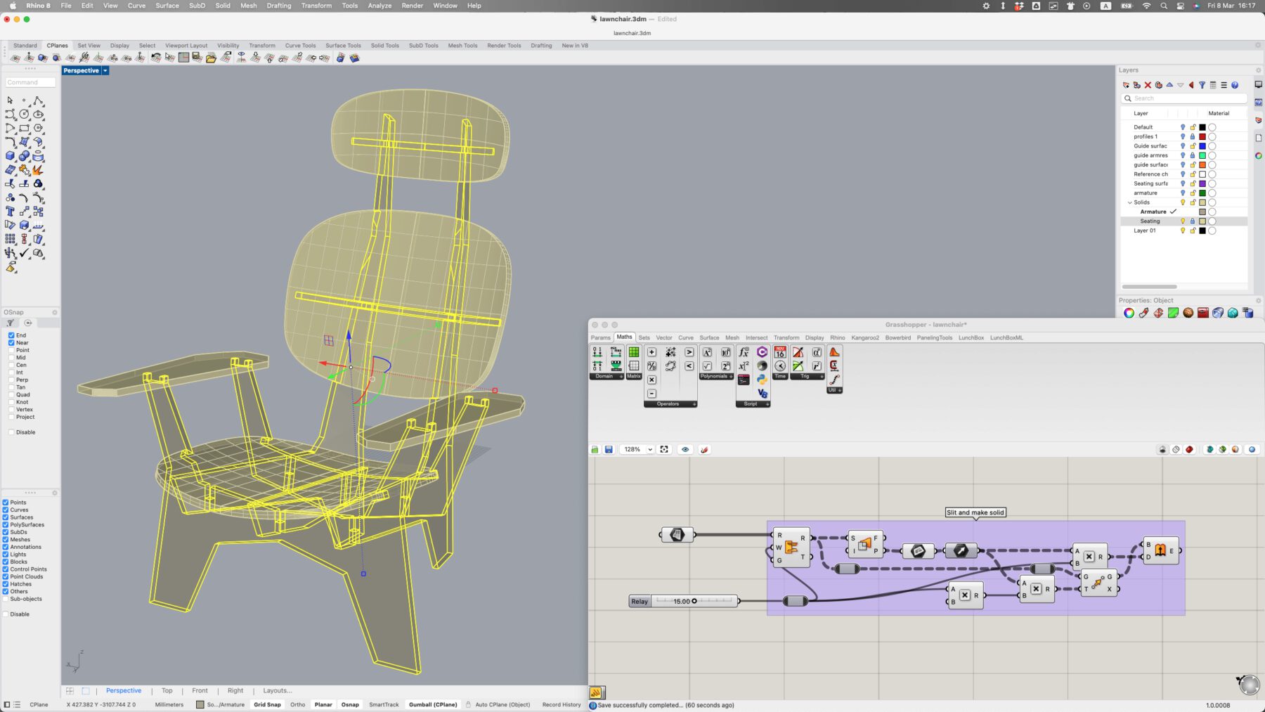Click the Python script component in Grasshopper
This screenshot has height=712, width=1265.
pos(762,380)
